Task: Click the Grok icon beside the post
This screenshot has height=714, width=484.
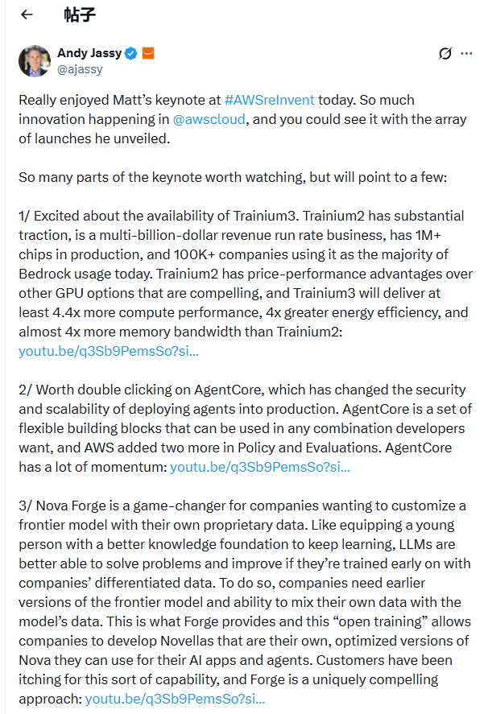Action: (445, 54)
